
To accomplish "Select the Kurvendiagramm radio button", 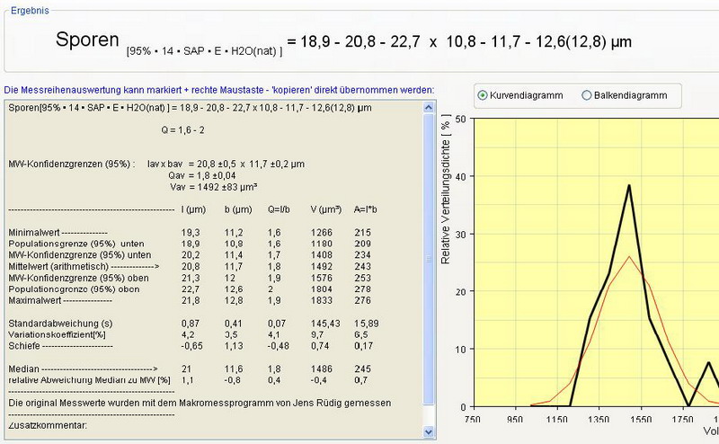I will (x=484, y=94).
